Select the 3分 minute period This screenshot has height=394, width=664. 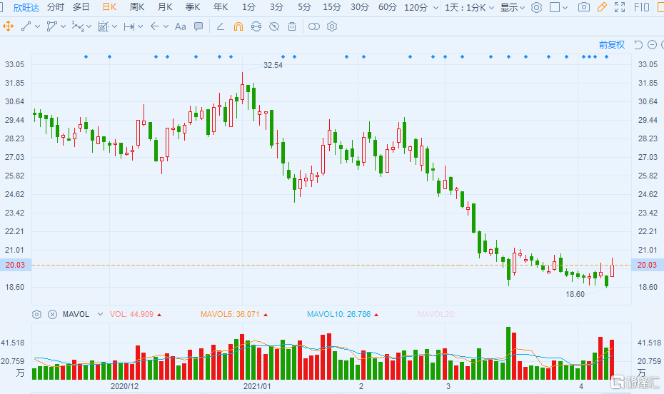pos(276,7)
